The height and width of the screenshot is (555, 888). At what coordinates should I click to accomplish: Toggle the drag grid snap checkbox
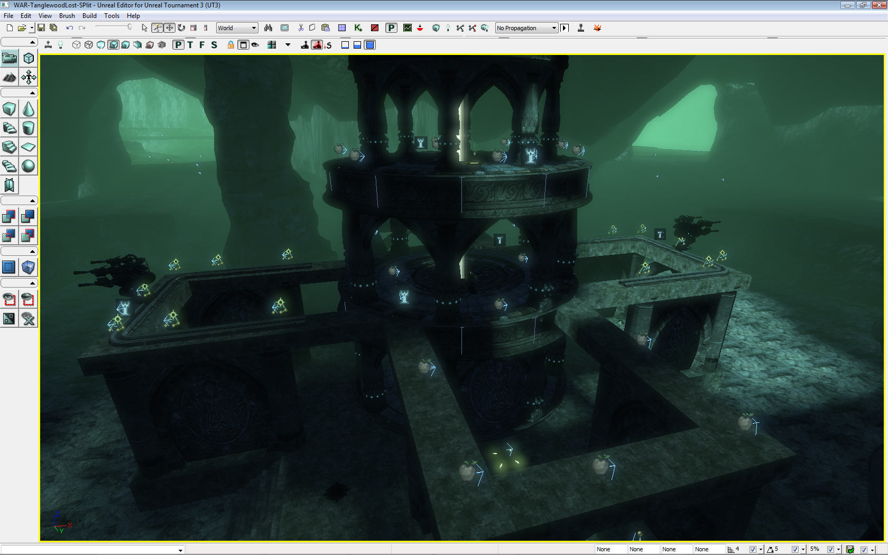click(753, 550)
